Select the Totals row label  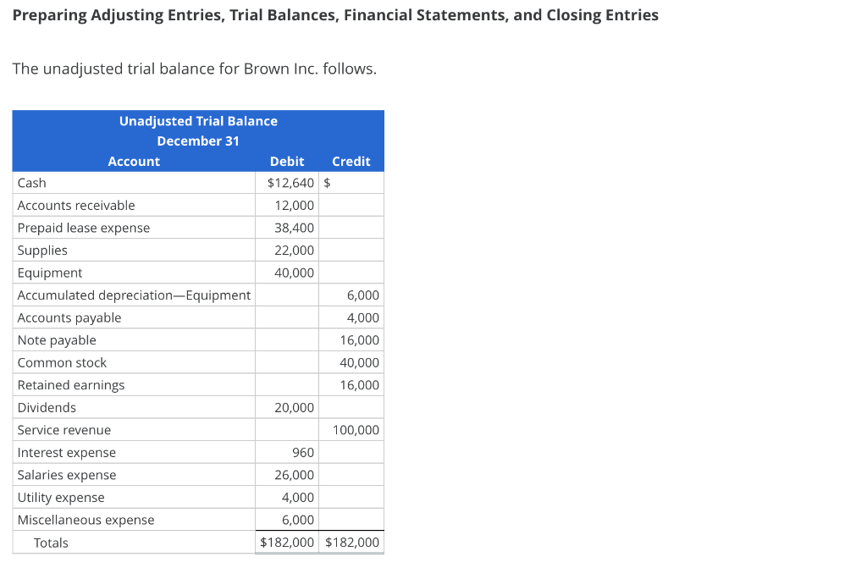coord(51,542)
